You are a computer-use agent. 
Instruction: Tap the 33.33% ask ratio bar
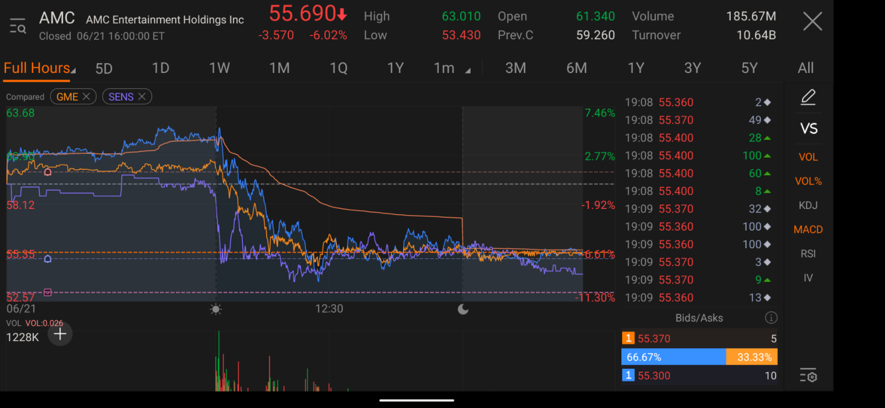click(x=752, y=357)
